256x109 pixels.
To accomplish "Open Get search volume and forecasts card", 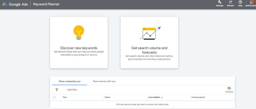I will point(149,42).
